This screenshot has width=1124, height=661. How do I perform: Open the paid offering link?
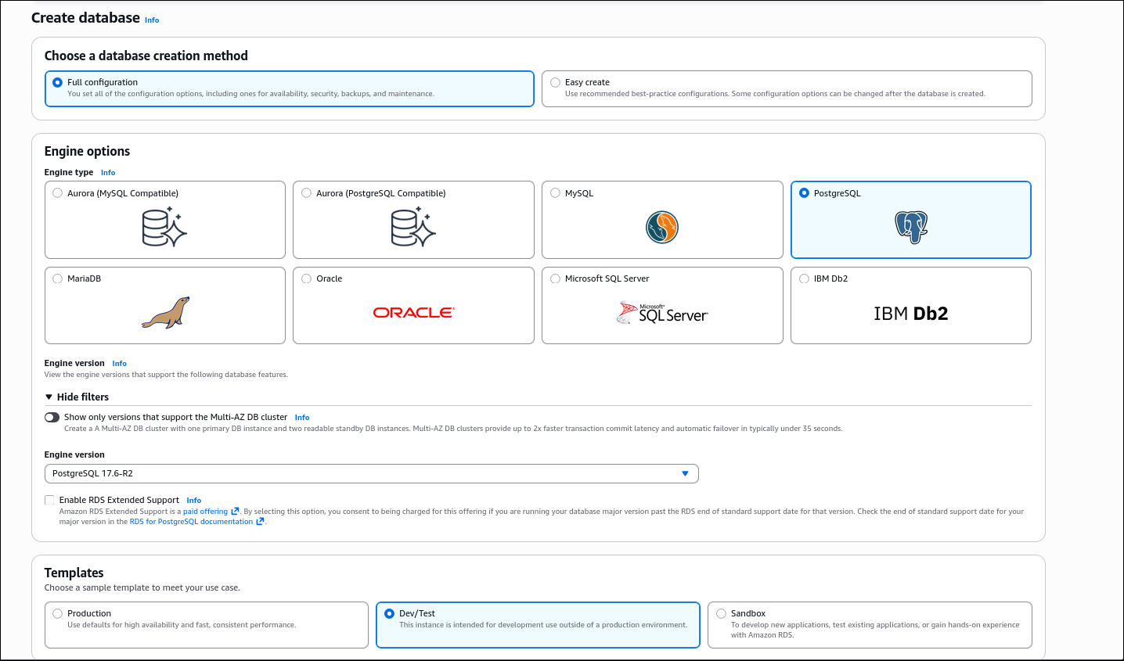(x=206, y=512)
